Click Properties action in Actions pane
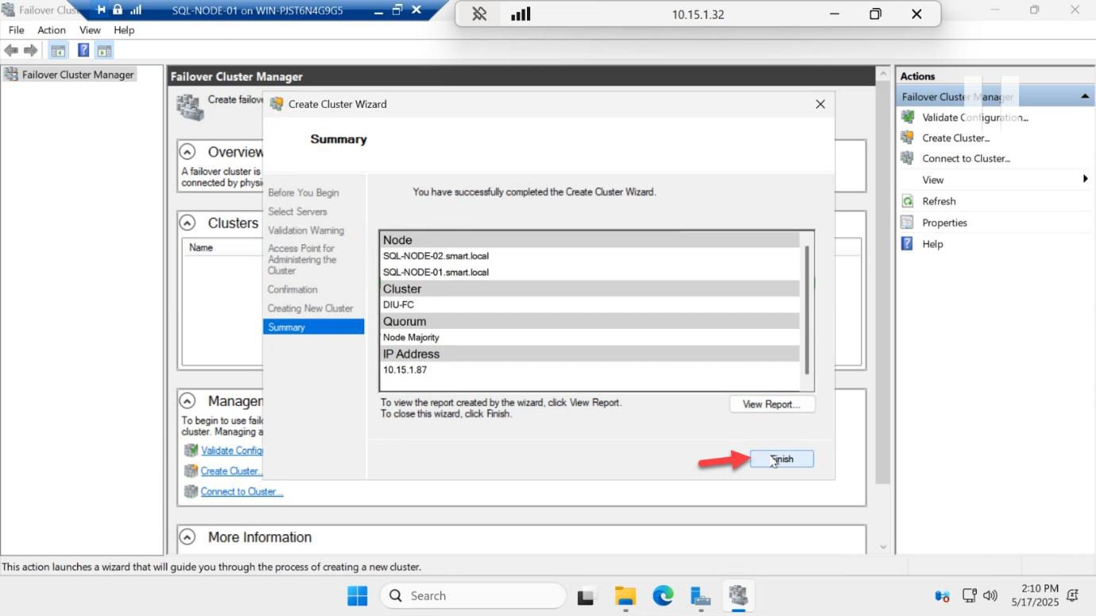 point(944,223)
